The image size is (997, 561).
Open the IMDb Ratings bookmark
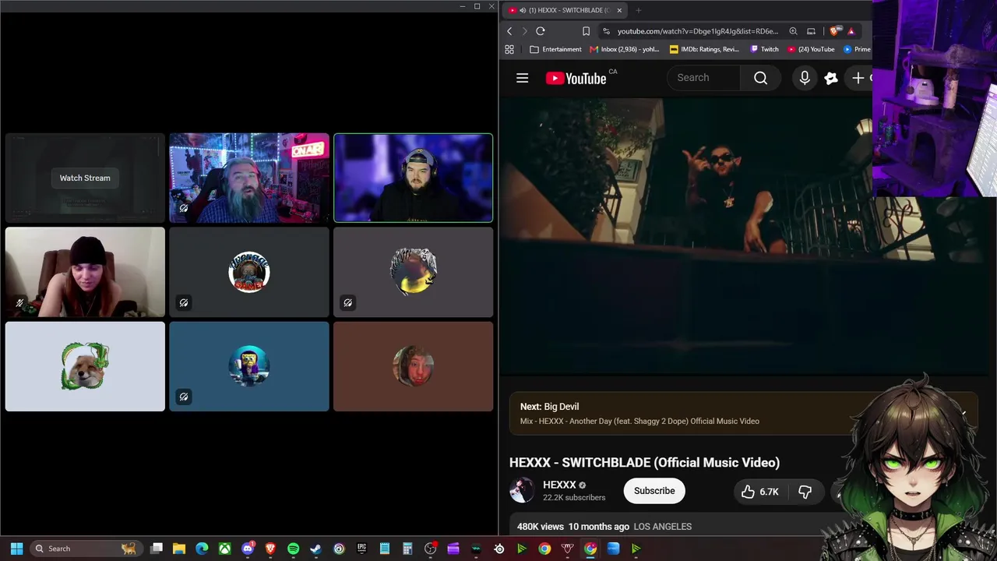704,49
